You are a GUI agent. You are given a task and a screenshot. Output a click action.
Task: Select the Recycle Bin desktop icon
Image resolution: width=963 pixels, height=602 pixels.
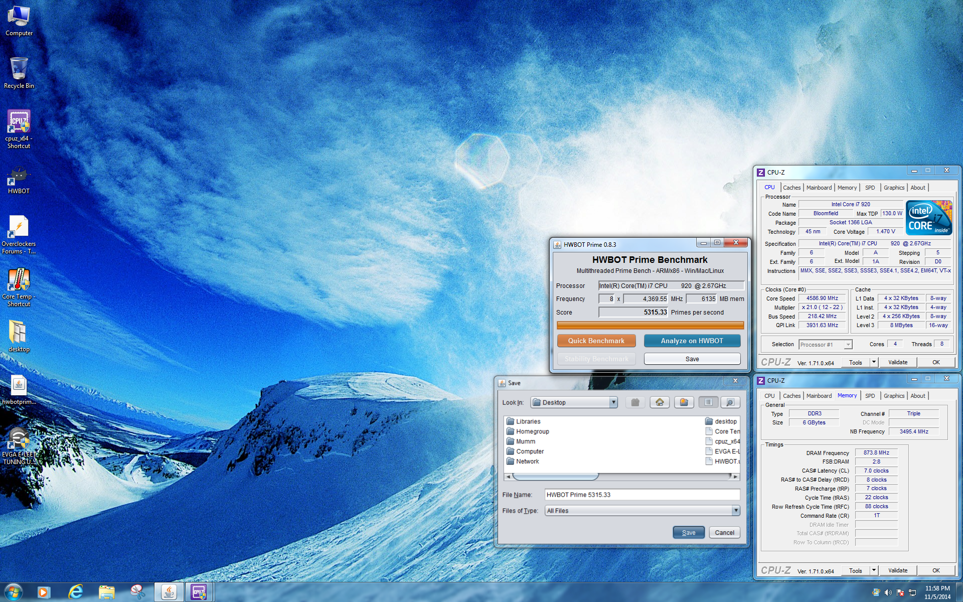19,73
